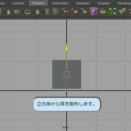Create a polygon pyramid primitive
This screenshot has height=131, width=131.
(37, 11)
